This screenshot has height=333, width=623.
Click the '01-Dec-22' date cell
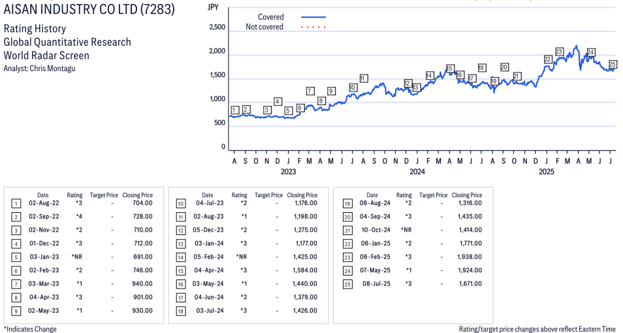[44, 243]
